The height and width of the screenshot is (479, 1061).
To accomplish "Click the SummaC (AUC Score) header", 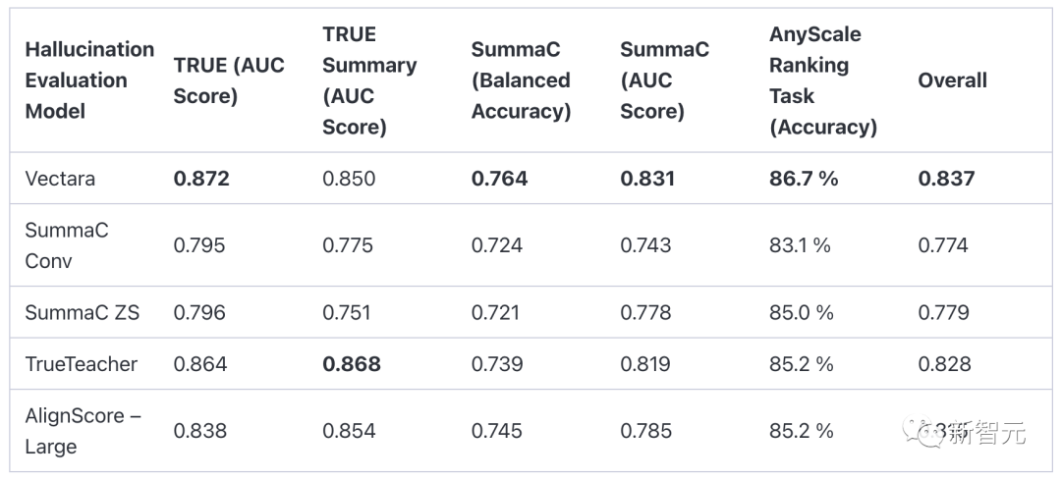I will click(664, 80).
